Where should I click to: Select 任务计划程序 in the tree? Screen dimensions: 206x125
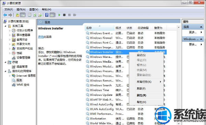pyautogui.click(x=25, y=30)
